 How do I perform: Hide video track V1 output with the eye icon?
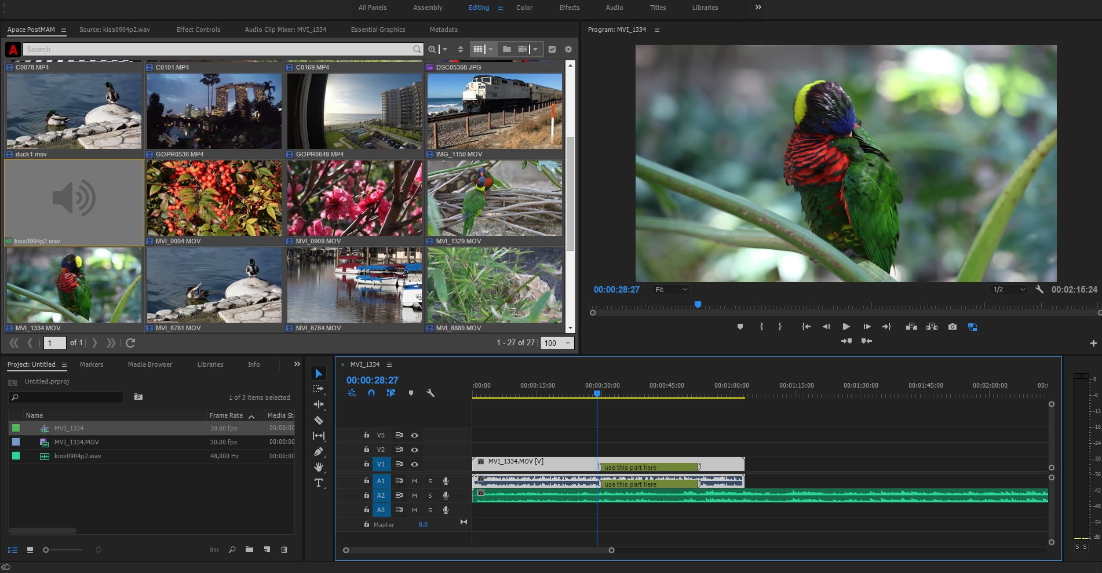(414, 464)
